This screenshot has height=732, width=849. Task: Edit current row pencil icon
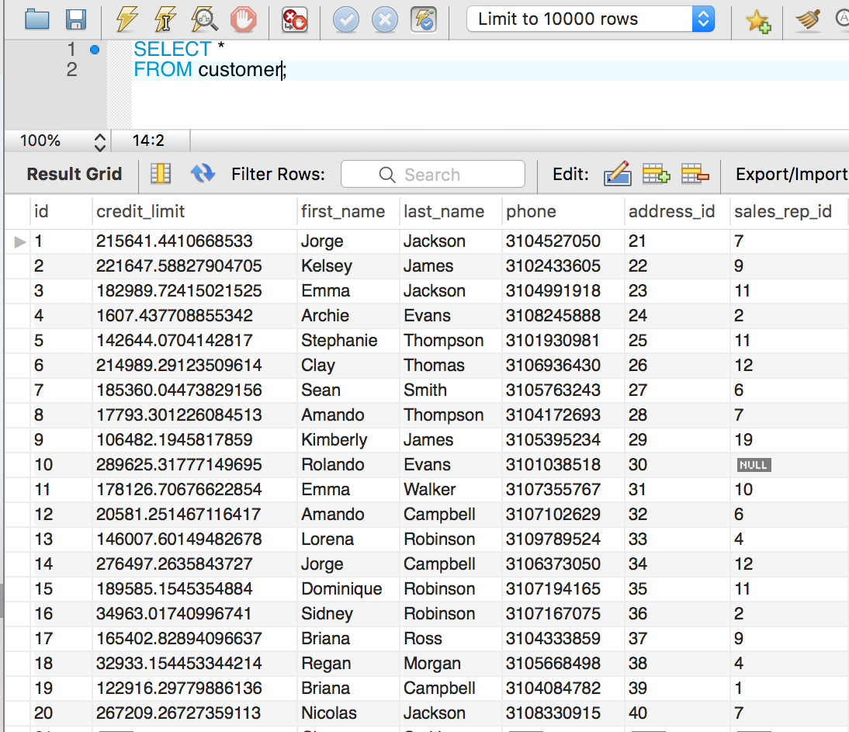[x=617, y=174]
